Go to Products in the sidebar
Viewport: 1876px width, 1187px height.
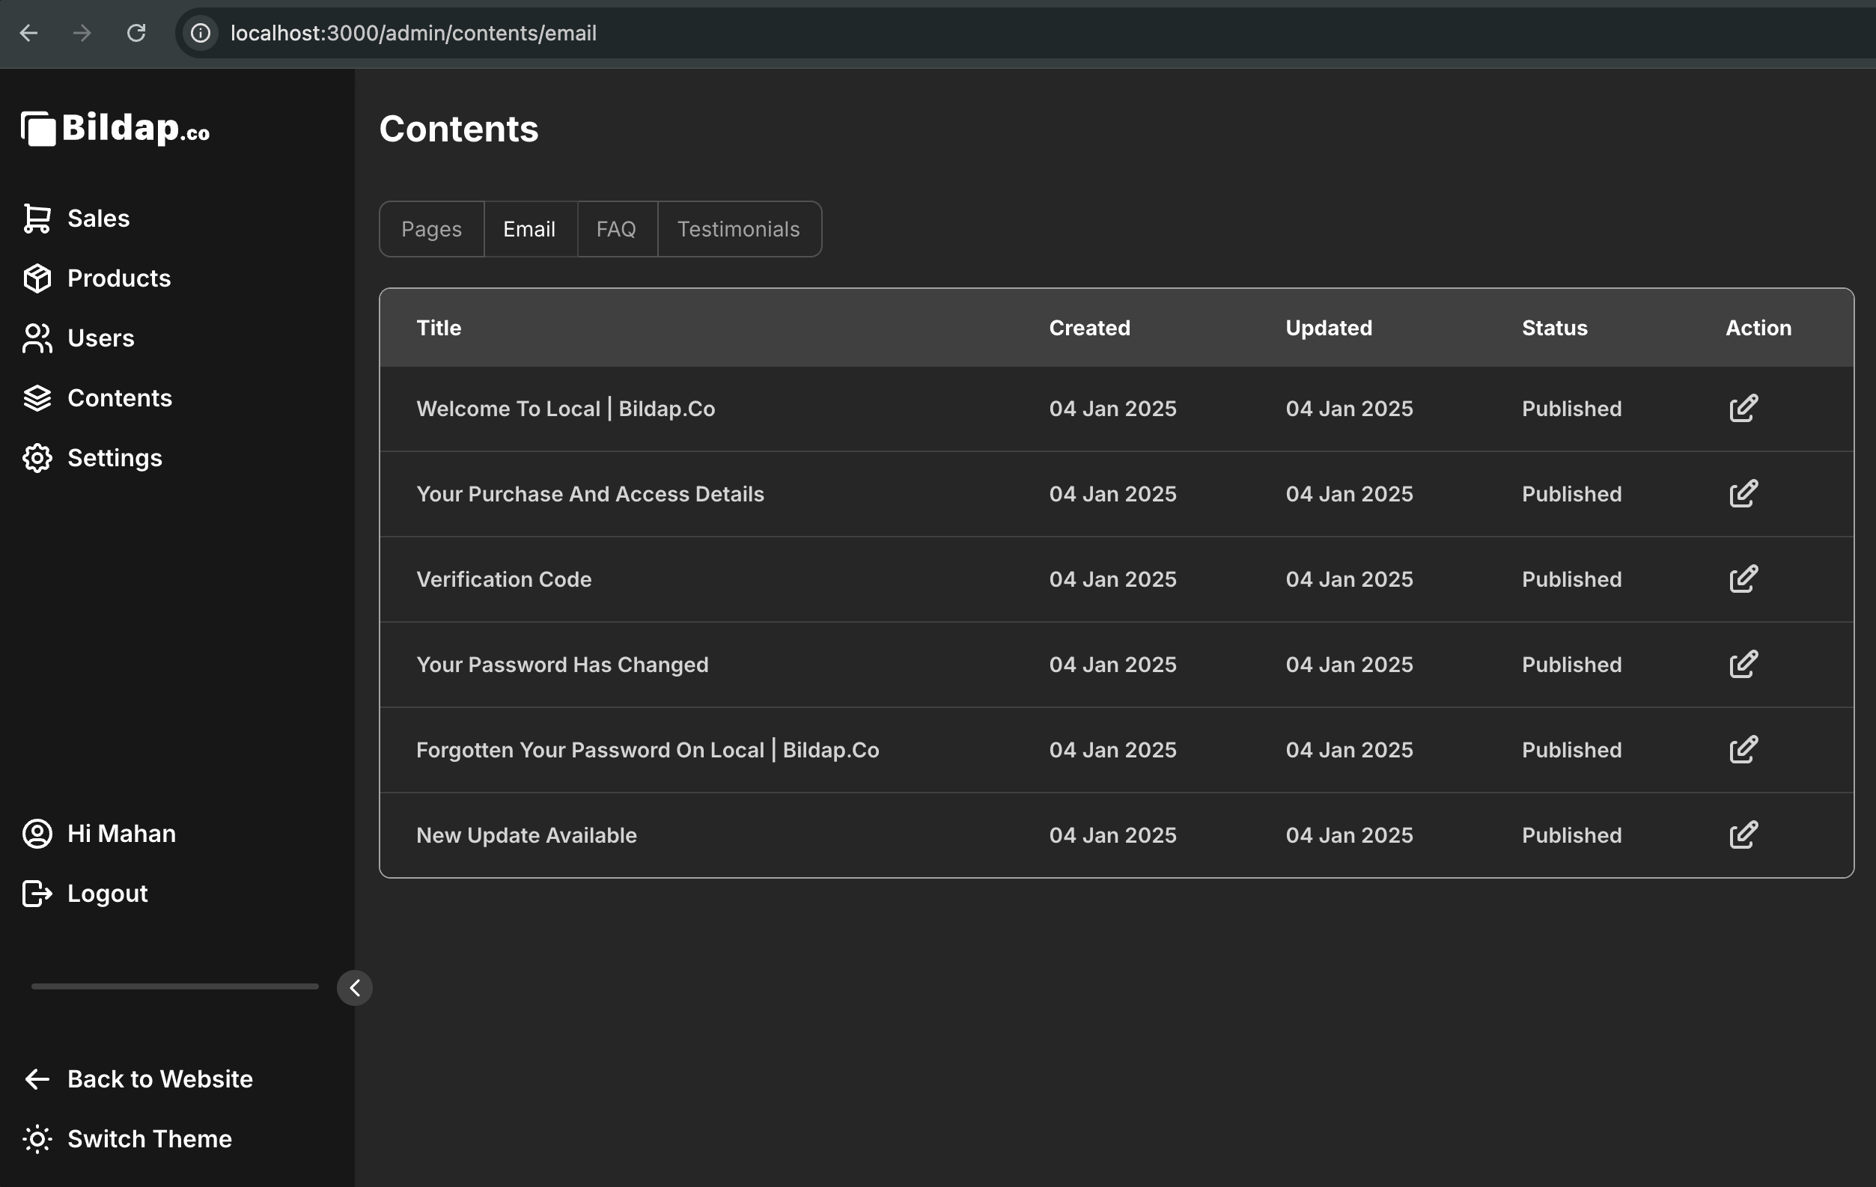118,278
